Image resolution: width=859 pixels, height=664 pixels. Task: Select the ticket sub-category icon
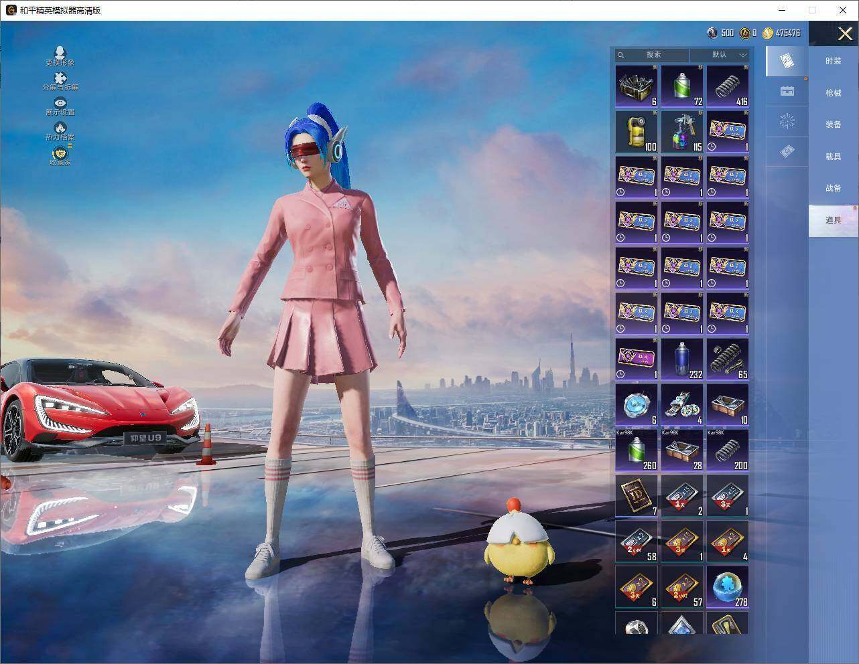[x=787, y=152]
